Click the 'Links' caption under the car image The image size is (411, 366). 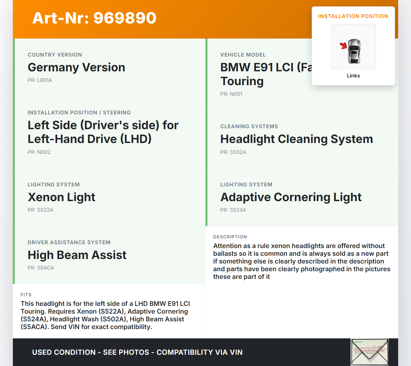click(x=353, y=76)
